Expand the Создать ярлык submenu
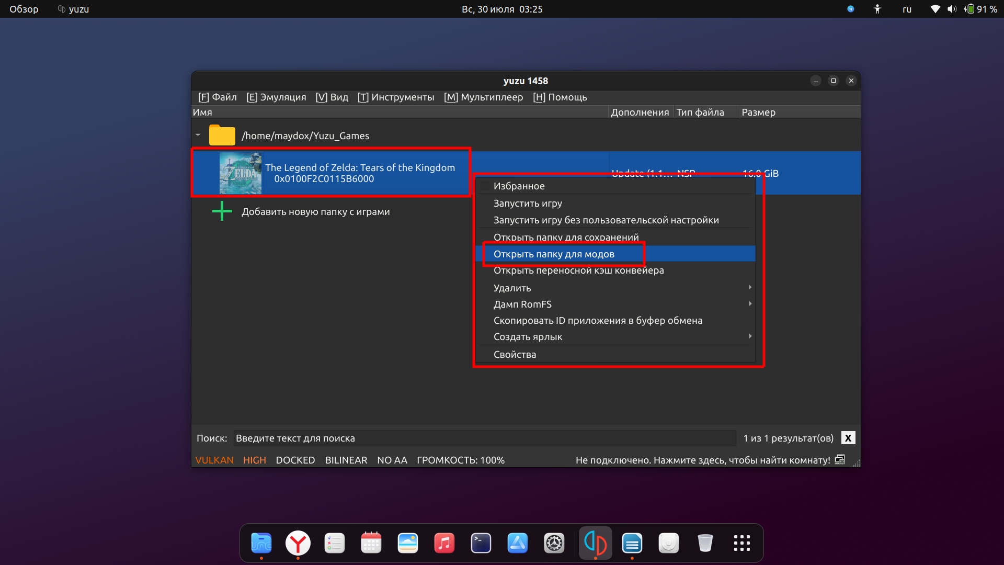Viewport: 1004px width, 565px height. coord(615,336)
